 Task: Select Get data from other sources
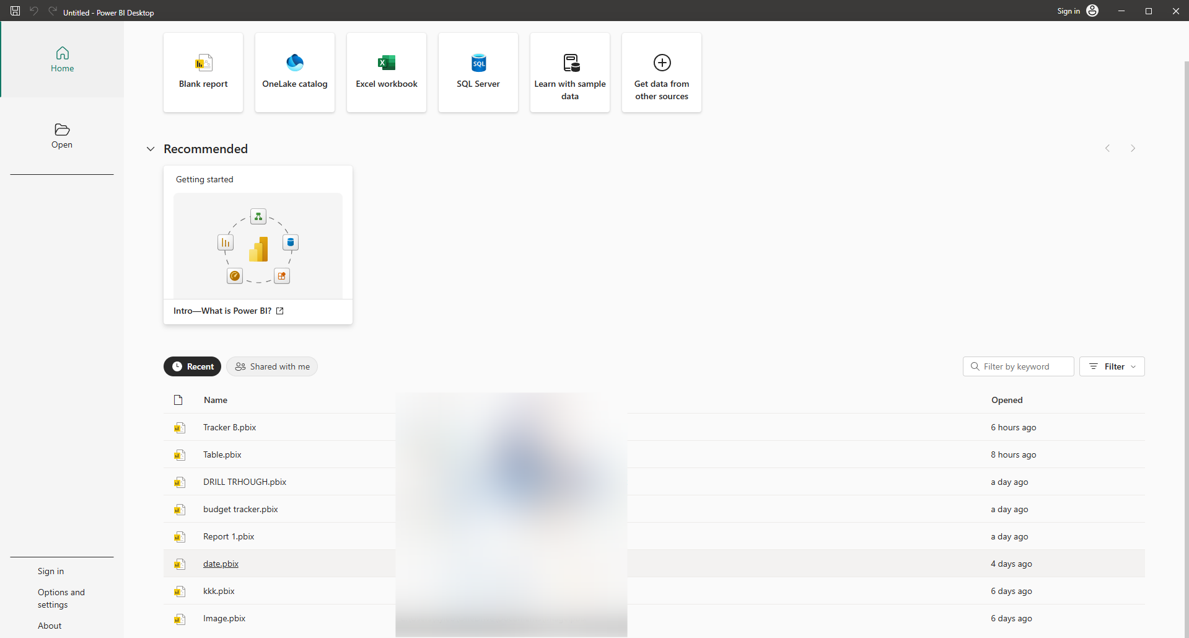pyautogui.click(x=662, y=73)
